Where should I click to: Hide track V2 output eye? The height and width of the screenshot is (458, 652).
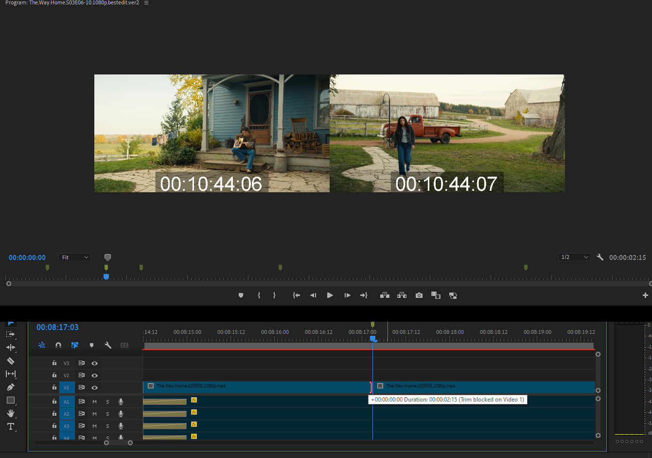tap(95, 375)
